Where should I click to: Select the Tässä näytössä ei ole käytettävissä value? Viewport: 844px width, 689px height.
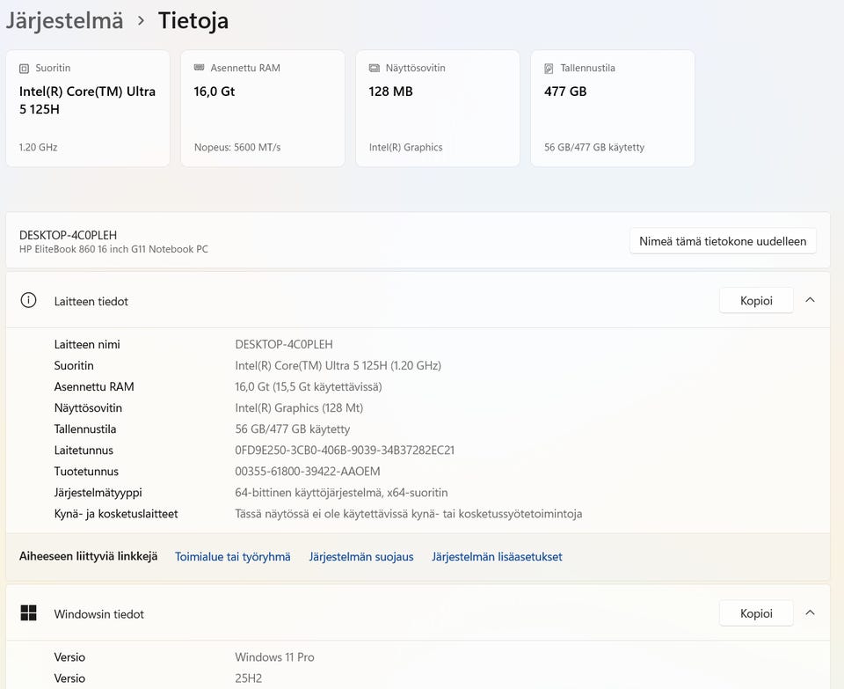coord(409,513)
